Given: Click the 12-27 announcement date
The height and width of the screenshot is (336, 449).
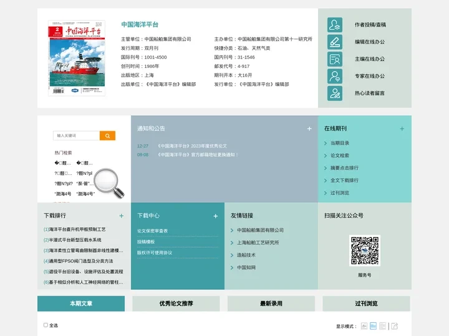Looking at the screenshot, I should [x=143, y=146].
